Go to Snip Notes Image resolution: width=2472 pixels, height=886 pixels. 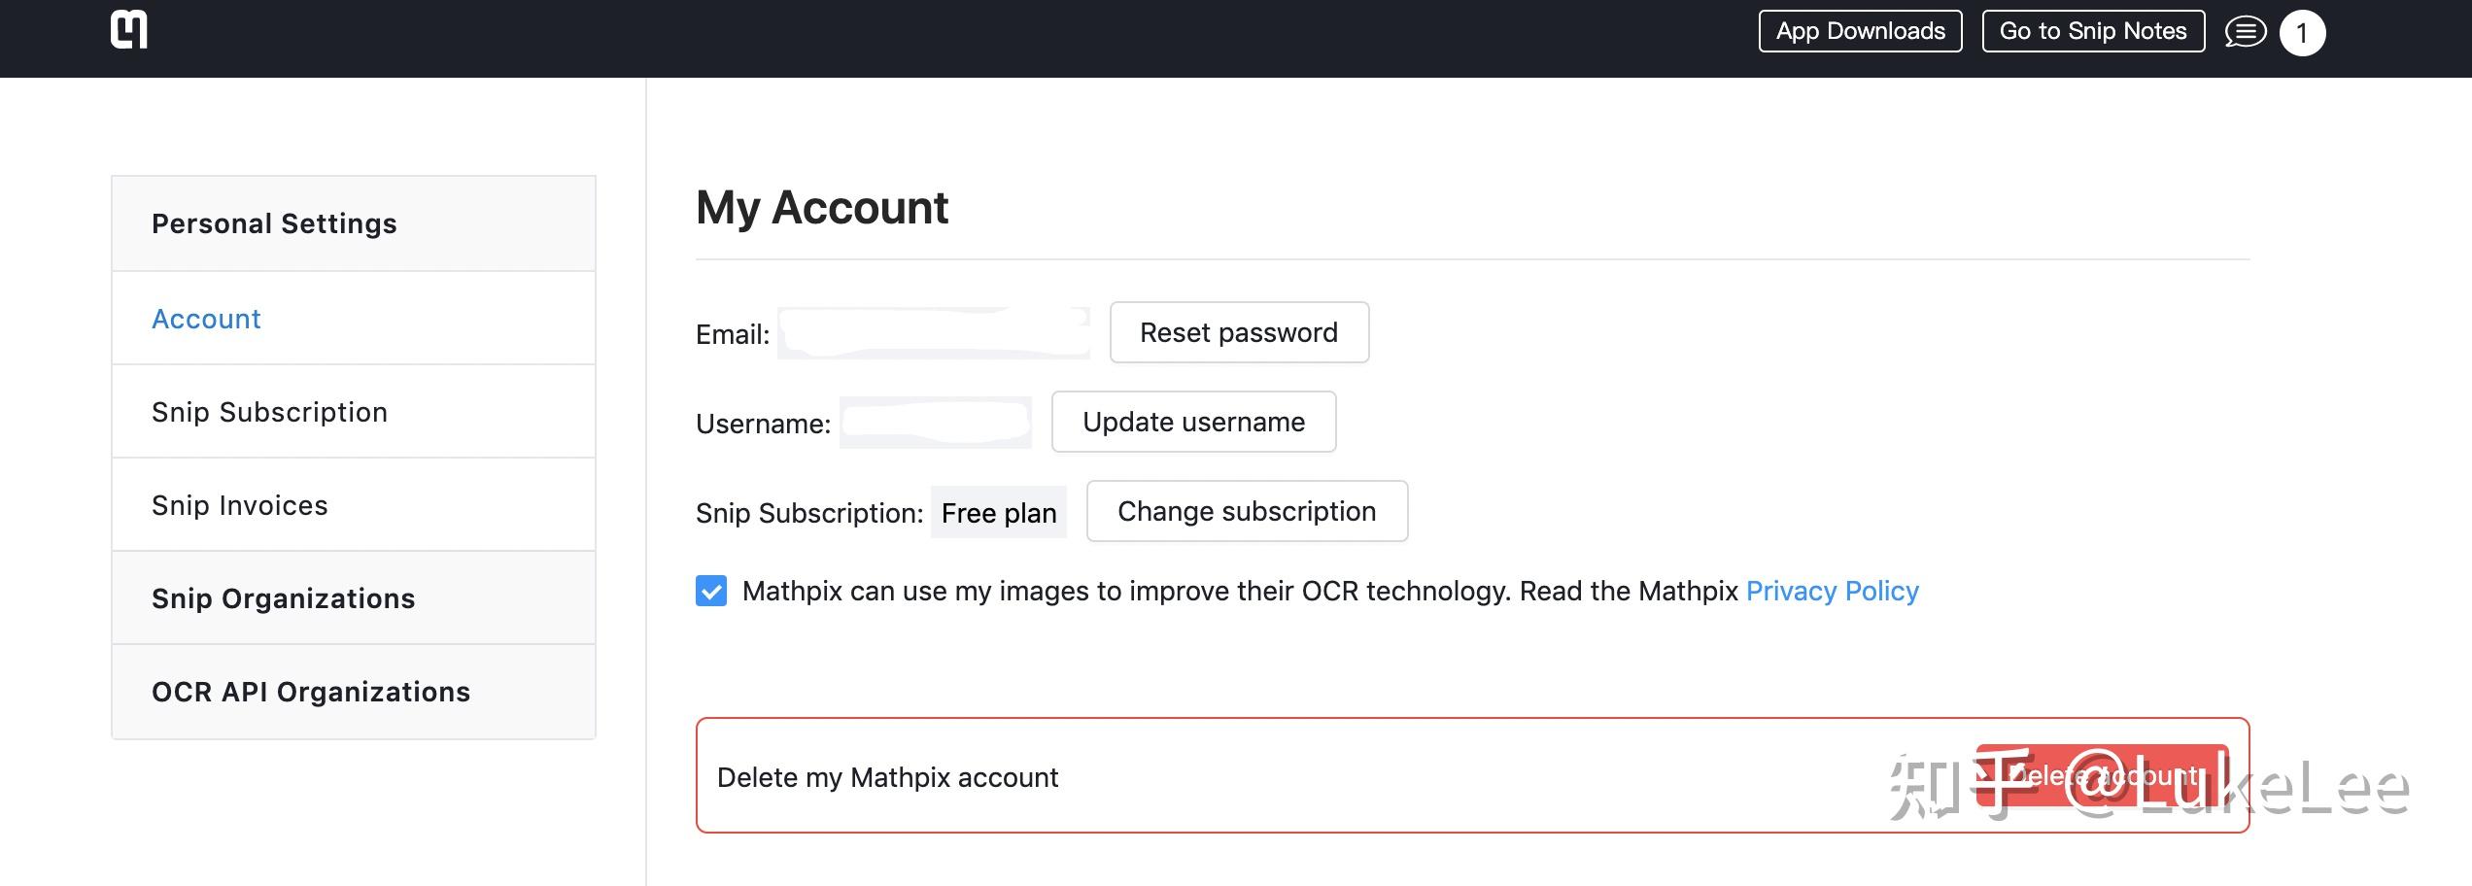(x=2093, y=31)
